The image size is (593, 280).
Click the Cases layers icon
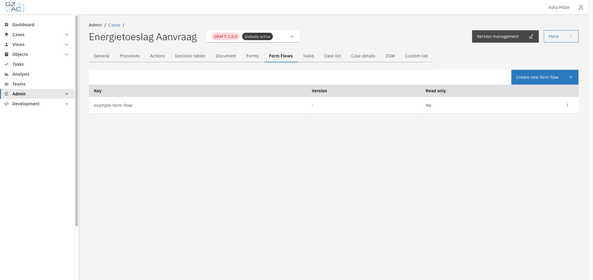pyautogui.click(x=6, y=35)
